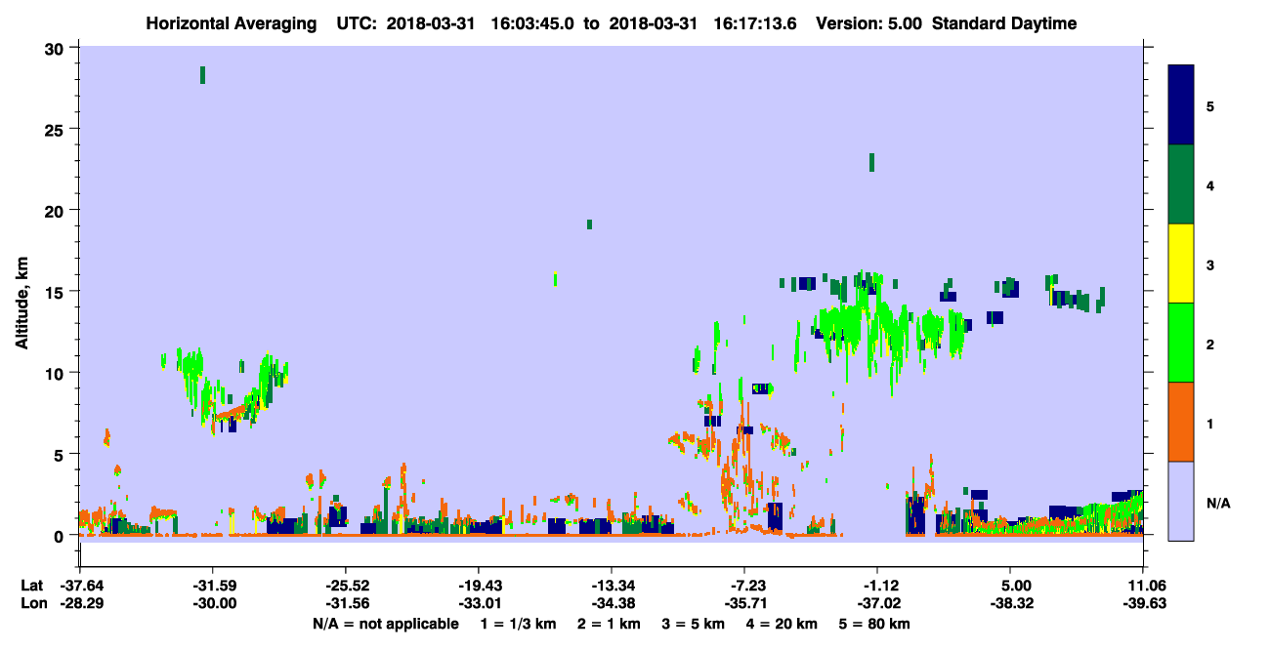Click the longitude value '-35.71'
Image resolution: width=1270 pixels, height=651 pixels.
[x=744, y=604]
